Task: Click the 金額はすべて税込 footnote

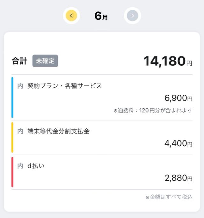Action: click(x=169, y=197)
